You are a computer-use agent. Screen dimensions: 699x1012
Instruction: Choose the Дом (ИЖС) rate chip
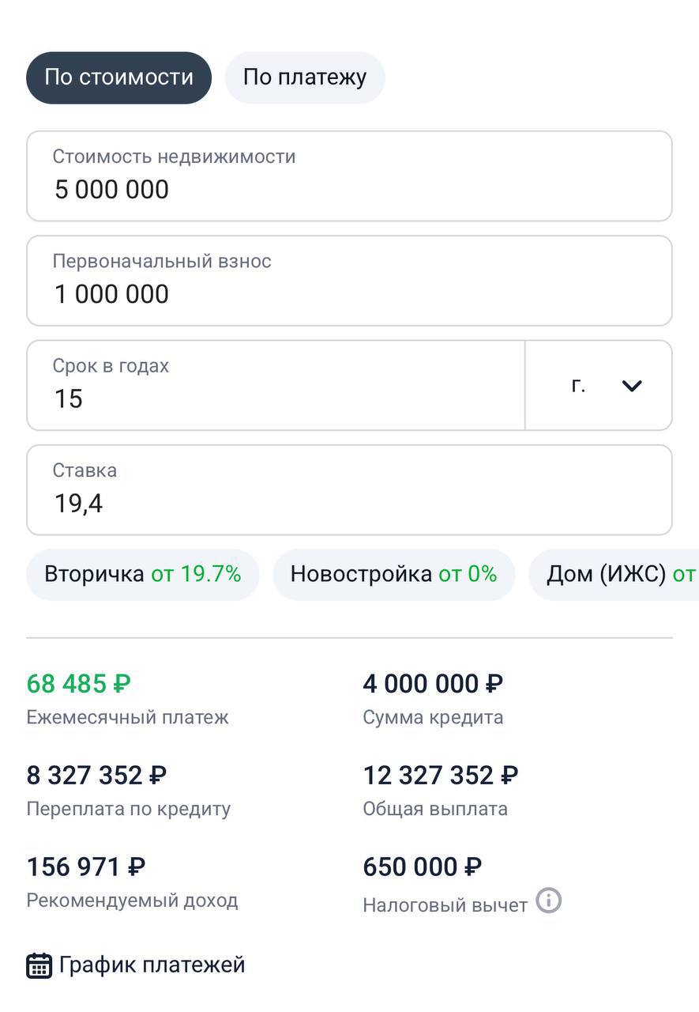pyautogui.click(x=614, y=575)
